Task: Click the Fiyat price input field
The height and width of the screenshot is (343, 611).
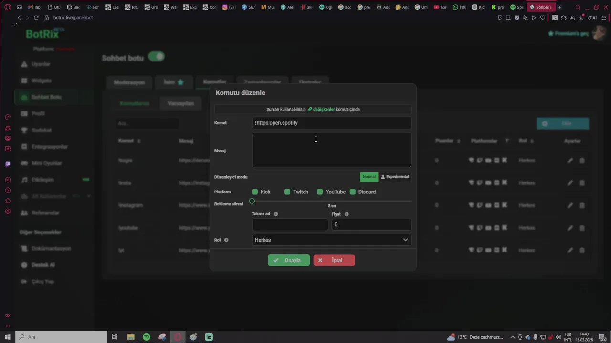Action: (371, 224)
